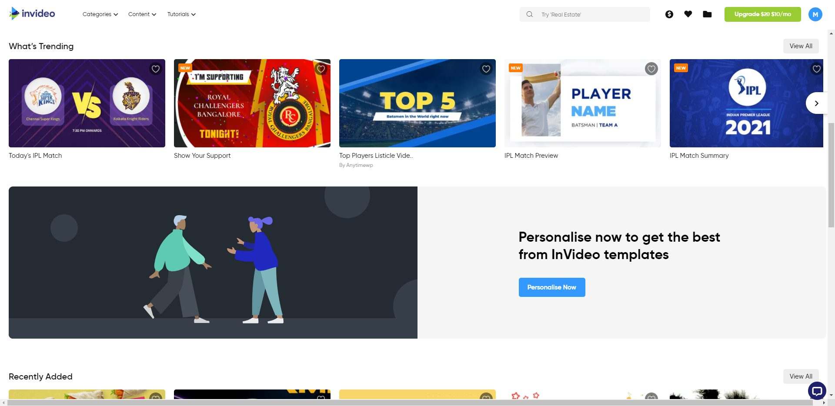Image resolution: width=835 pixels, height=406 pixels.
Task: Favorite the IPL Match Preview template
Action: (x=651, y=69)
